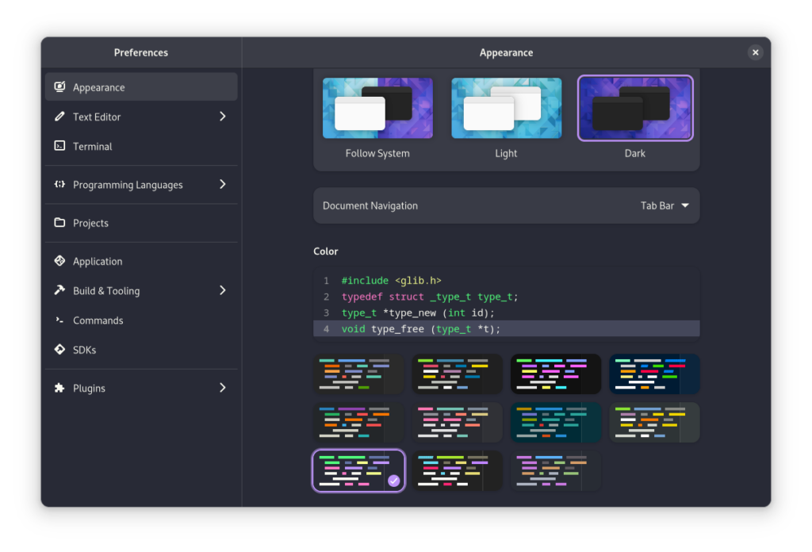Select the Follow System style
Viewport: 812px width, 552px height.
pos(377,108)
